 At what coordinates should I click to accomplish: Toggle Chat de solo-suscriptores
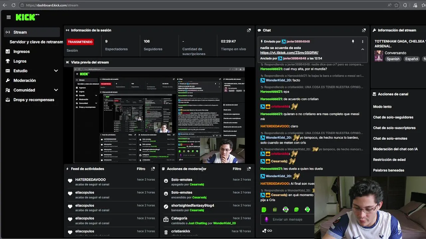(x=394, y=128)
